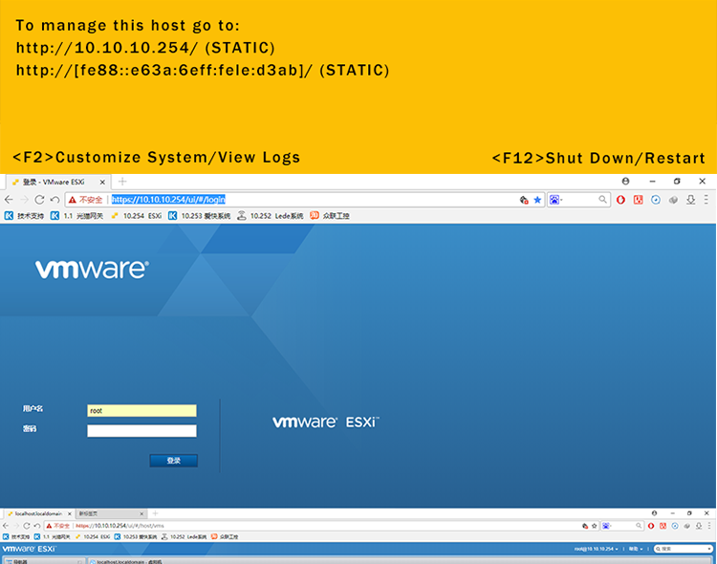This screenshot has width=717, height=564.
Task: Go back in the login page browser
Action: (x=9, y=200)
